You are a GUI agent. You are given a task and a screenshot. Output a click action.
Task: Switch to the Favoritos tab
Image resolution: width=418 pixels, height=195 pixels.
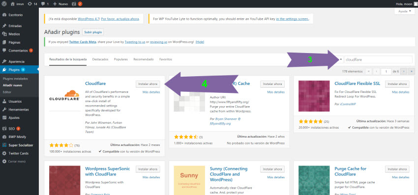click(x=166, y=59)
